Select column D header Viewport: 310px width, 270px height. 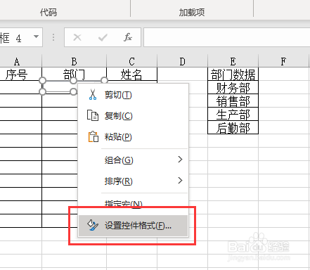[x=182, y=61]
